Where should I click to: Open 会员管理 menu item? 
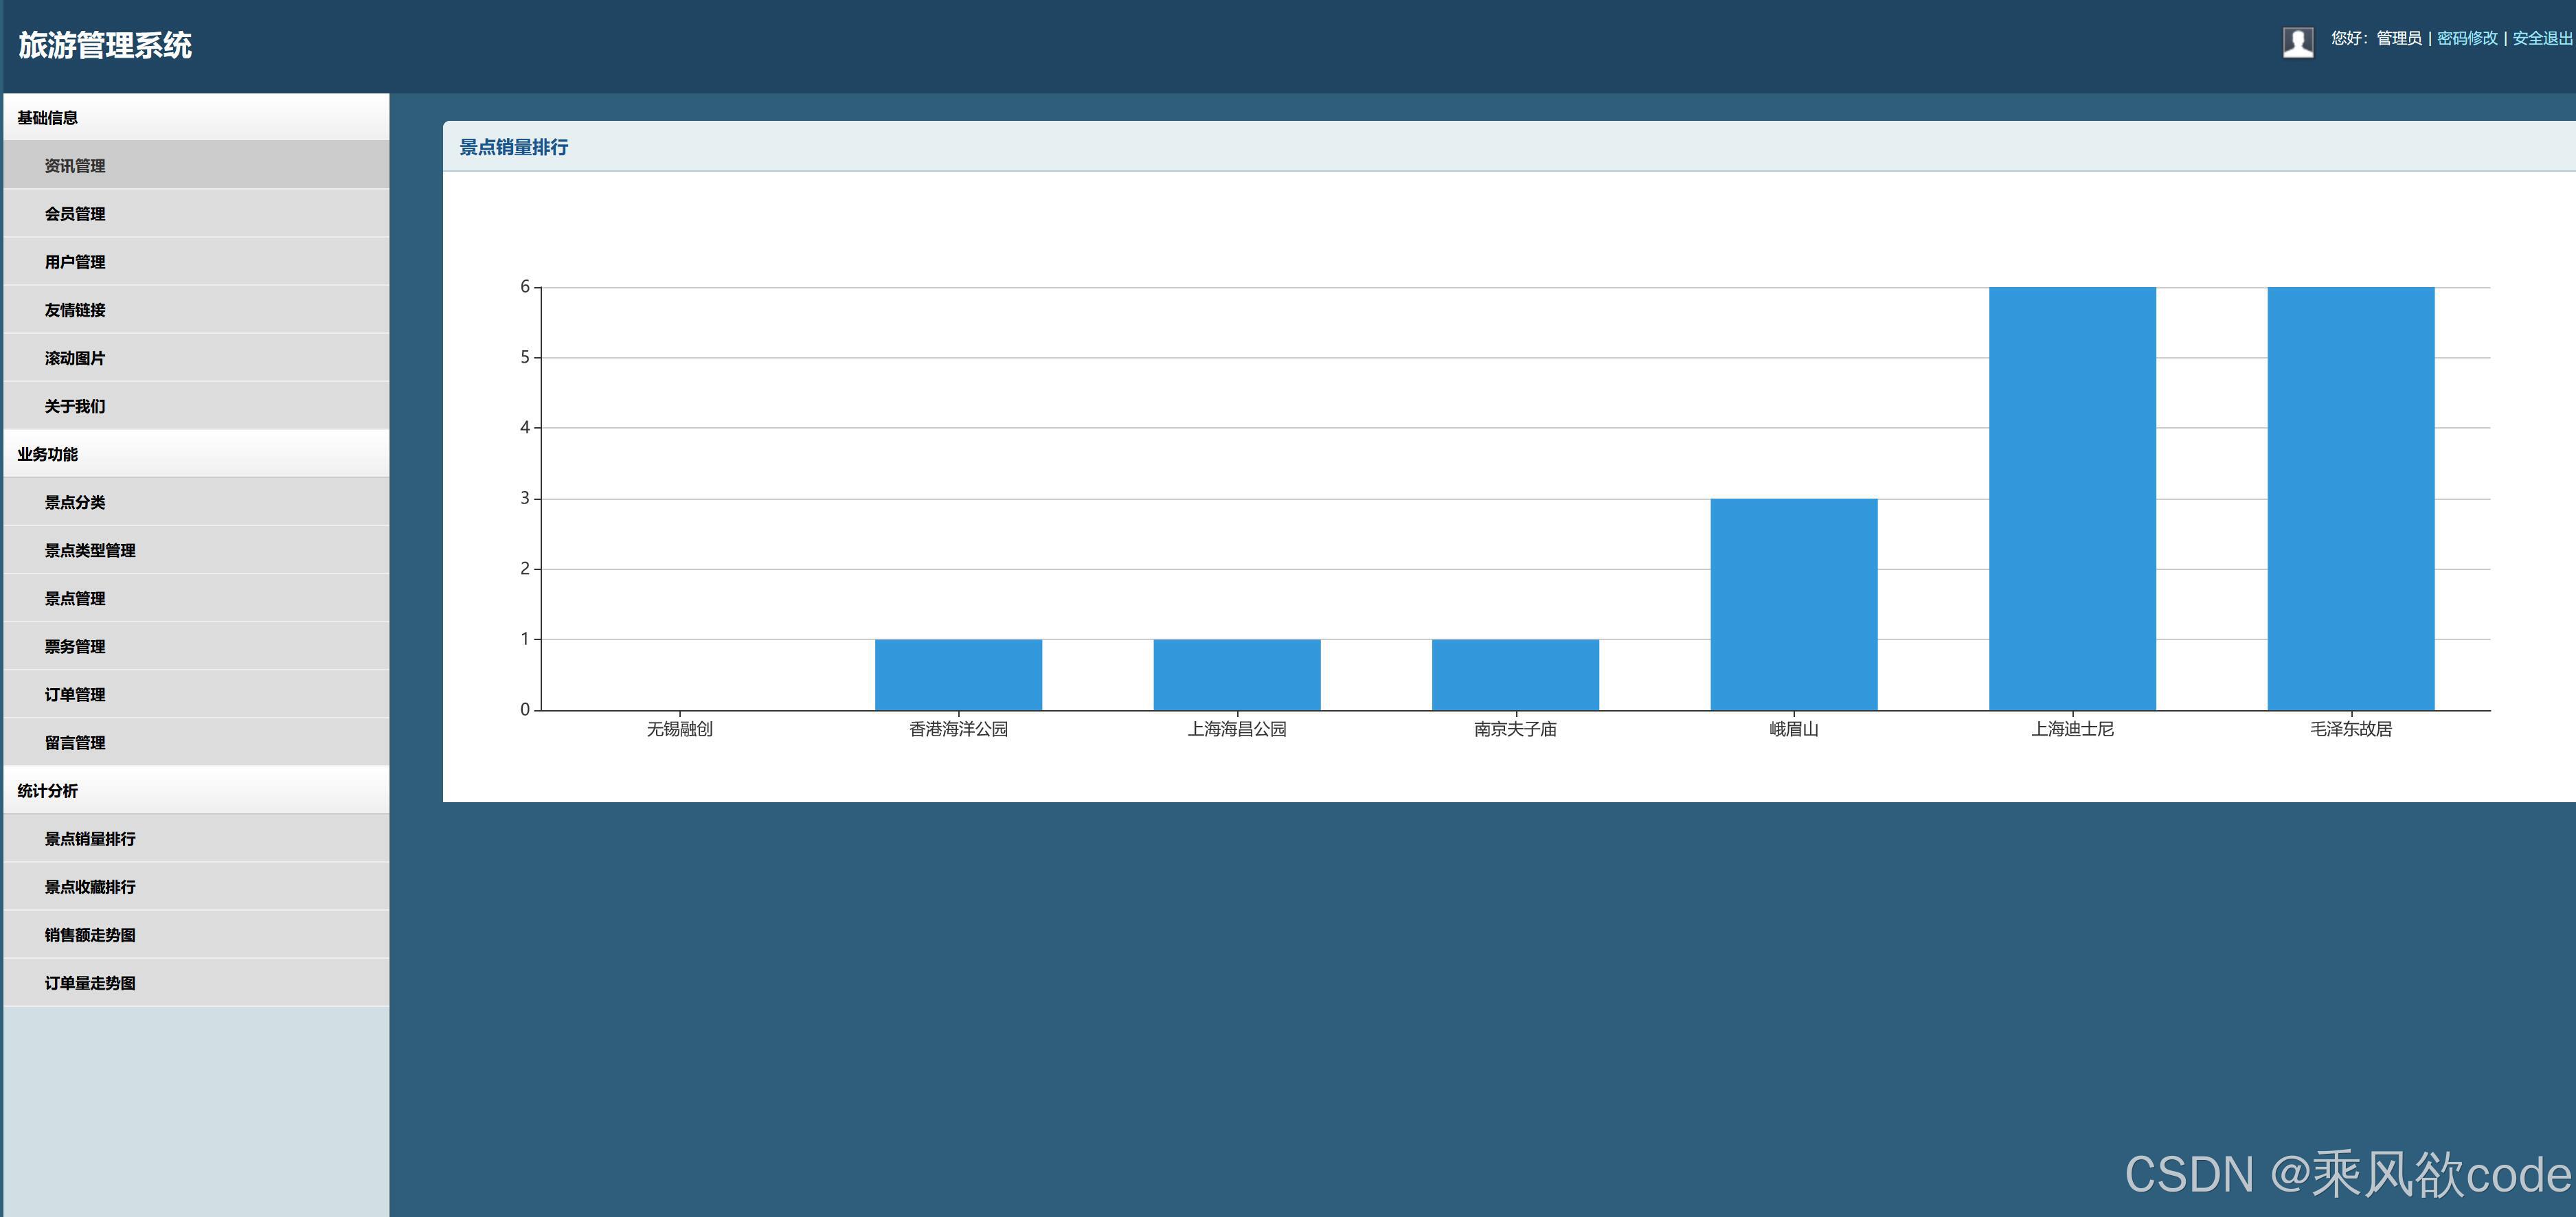tap(75, 214)
